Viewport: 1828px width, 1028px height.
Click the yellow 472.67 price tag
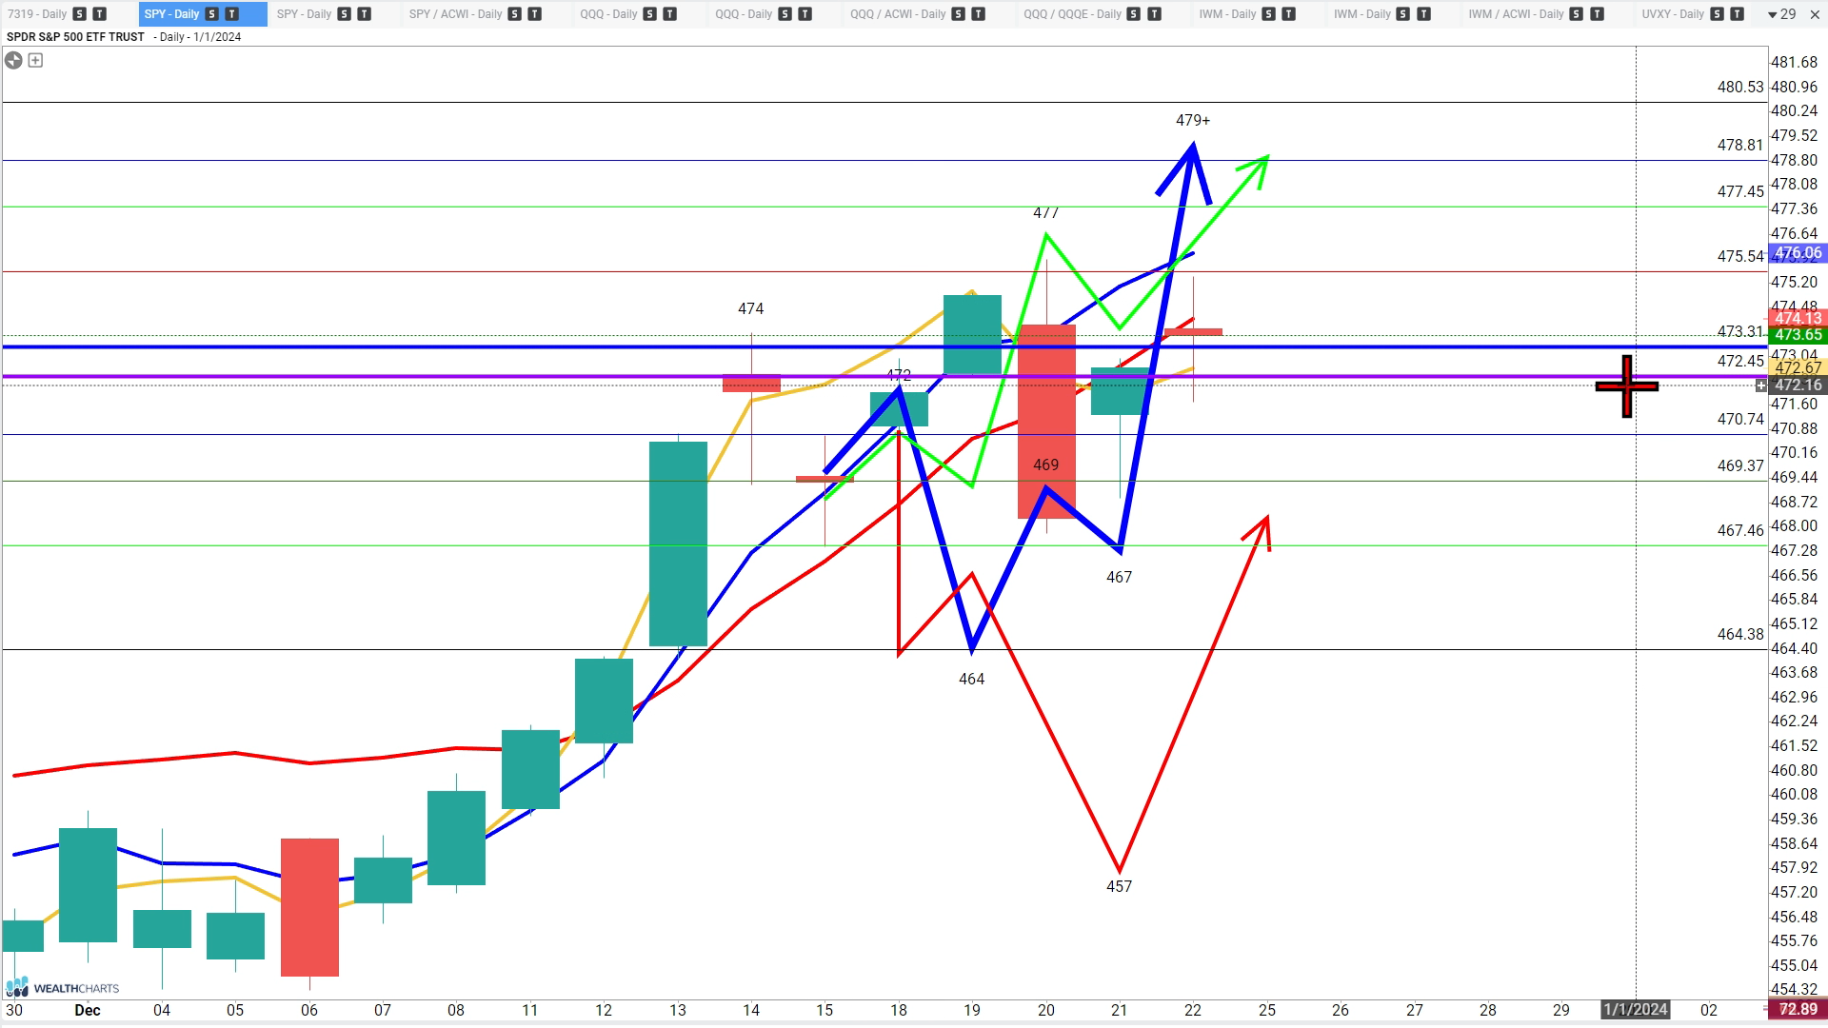pyautogui.click(x=1798, y=367)
